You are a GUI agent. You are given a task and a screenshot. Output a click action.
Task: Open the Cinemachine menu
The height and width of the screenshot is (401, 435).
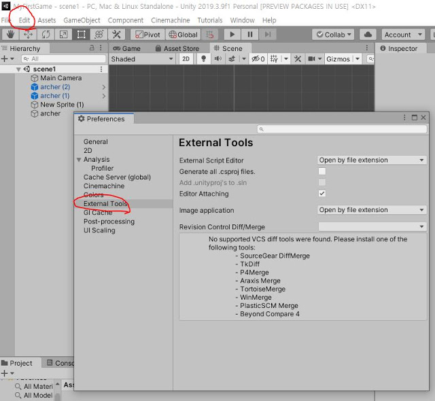coord(171,20)
